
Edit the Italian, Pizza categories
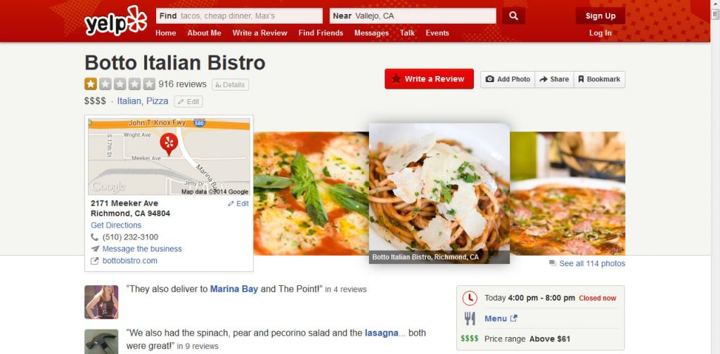188,102
